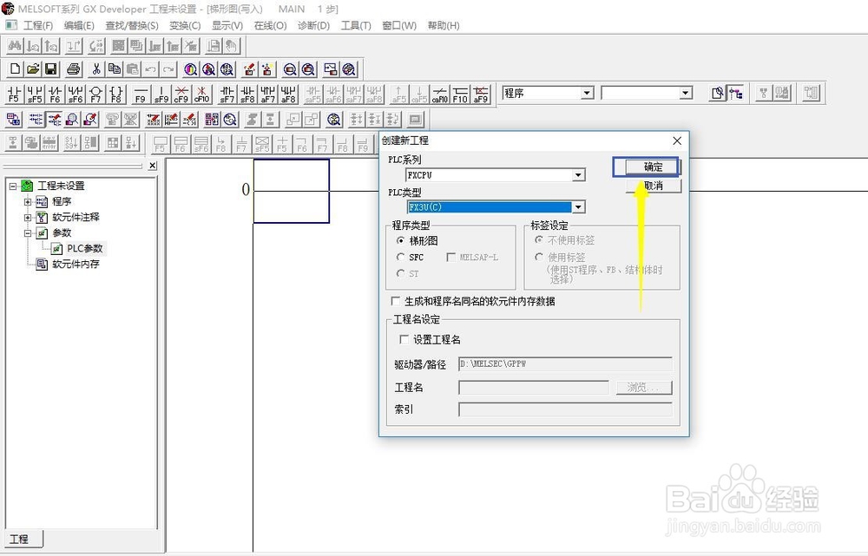The image size is (868, 556).
Task: Open the 变换(C) menu
Action: (185, 25)
